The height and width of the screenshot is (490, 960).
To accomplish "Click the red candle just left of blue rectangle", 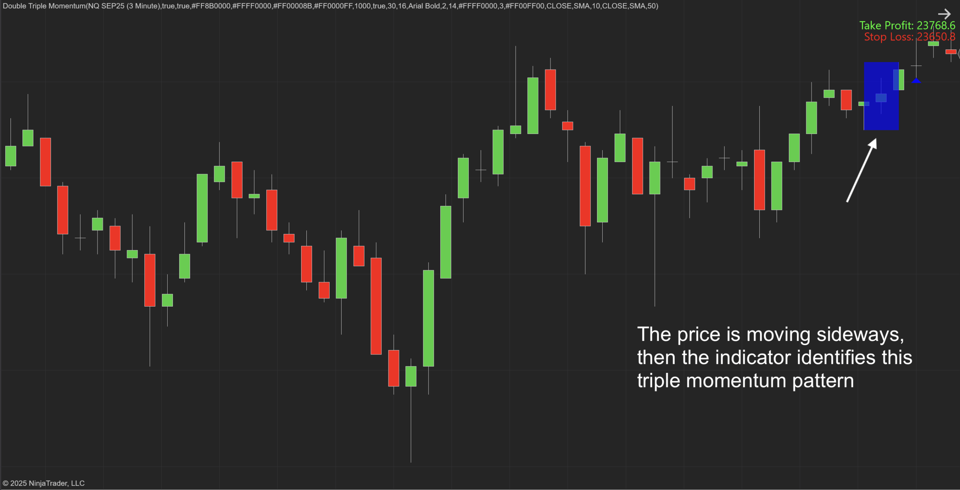I will tap(846, 100).
